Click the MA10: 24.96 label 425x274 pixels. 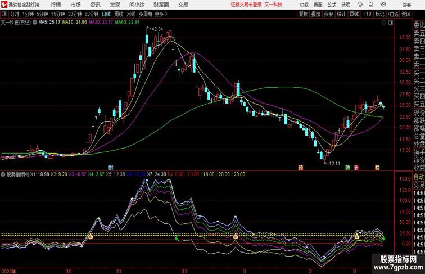(75, 23)
